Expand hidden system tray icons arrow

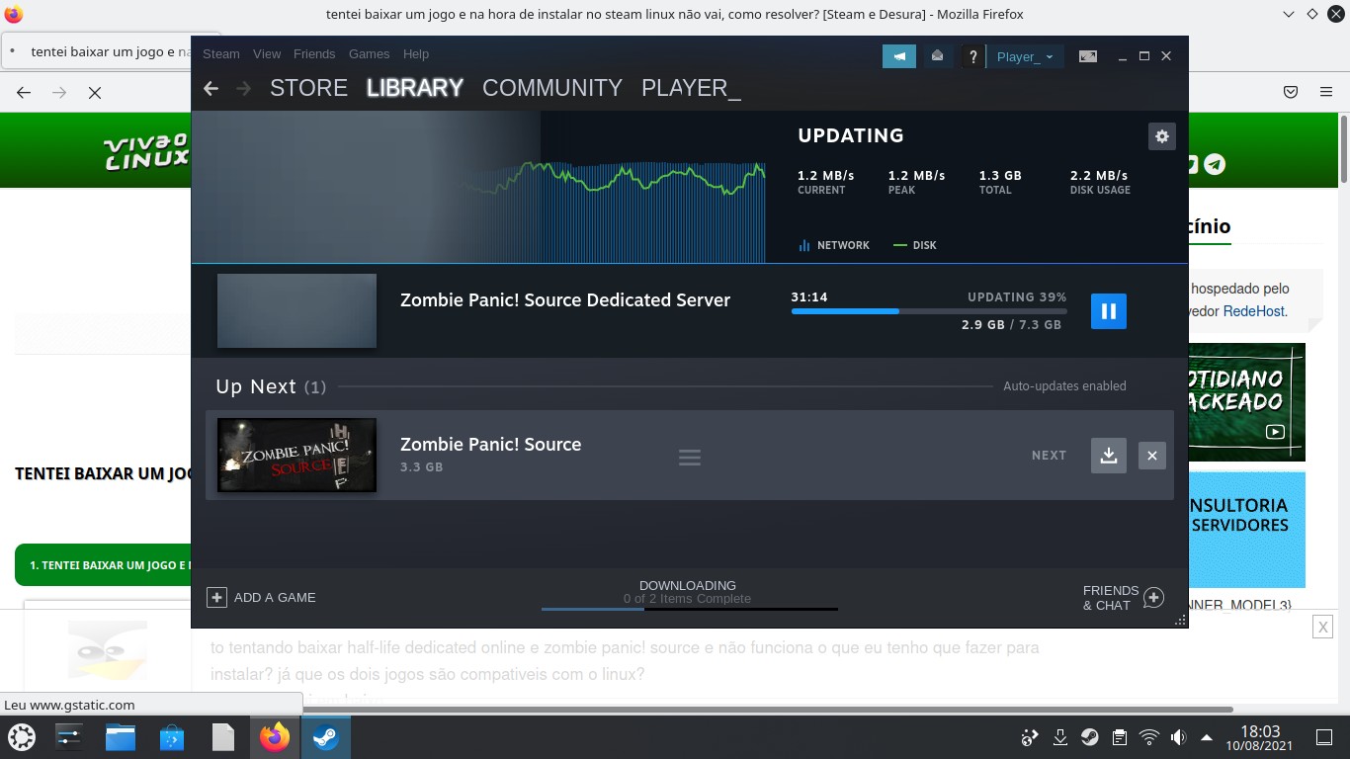1207,737
